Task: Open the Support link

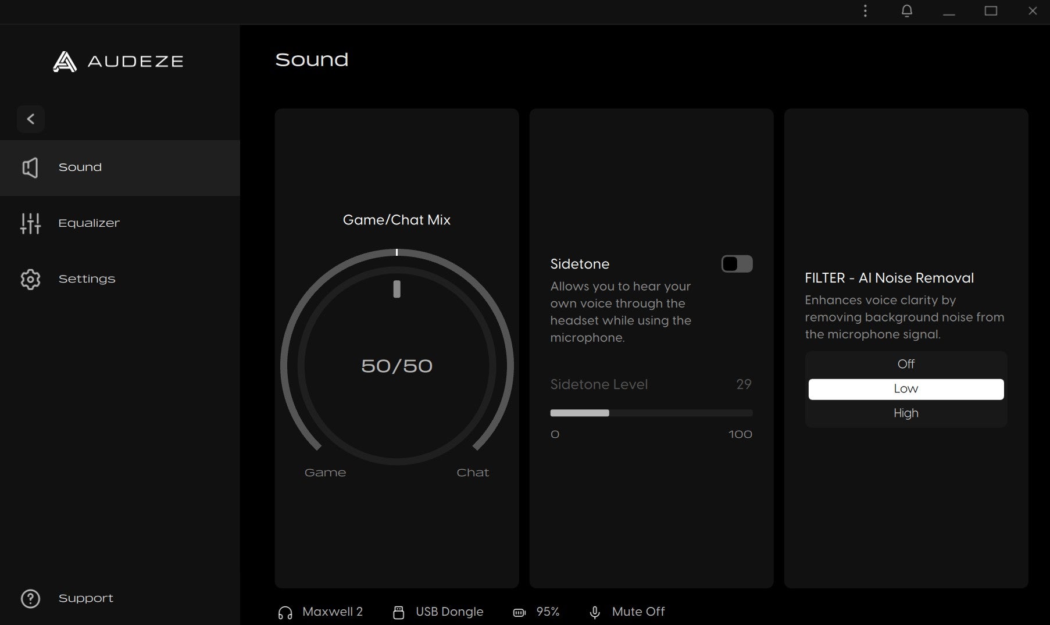Action: [x=86, y=598]
